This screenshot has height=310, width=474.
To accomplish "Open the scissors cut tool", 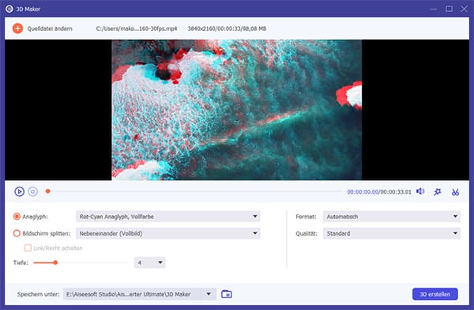I will (x=455, y=192).
